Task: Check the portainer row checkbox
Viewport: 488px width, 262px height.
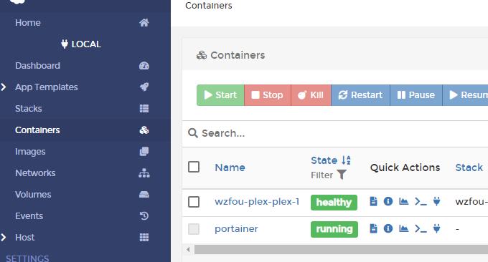Action: pyautogui.click(x=194, y=229)
